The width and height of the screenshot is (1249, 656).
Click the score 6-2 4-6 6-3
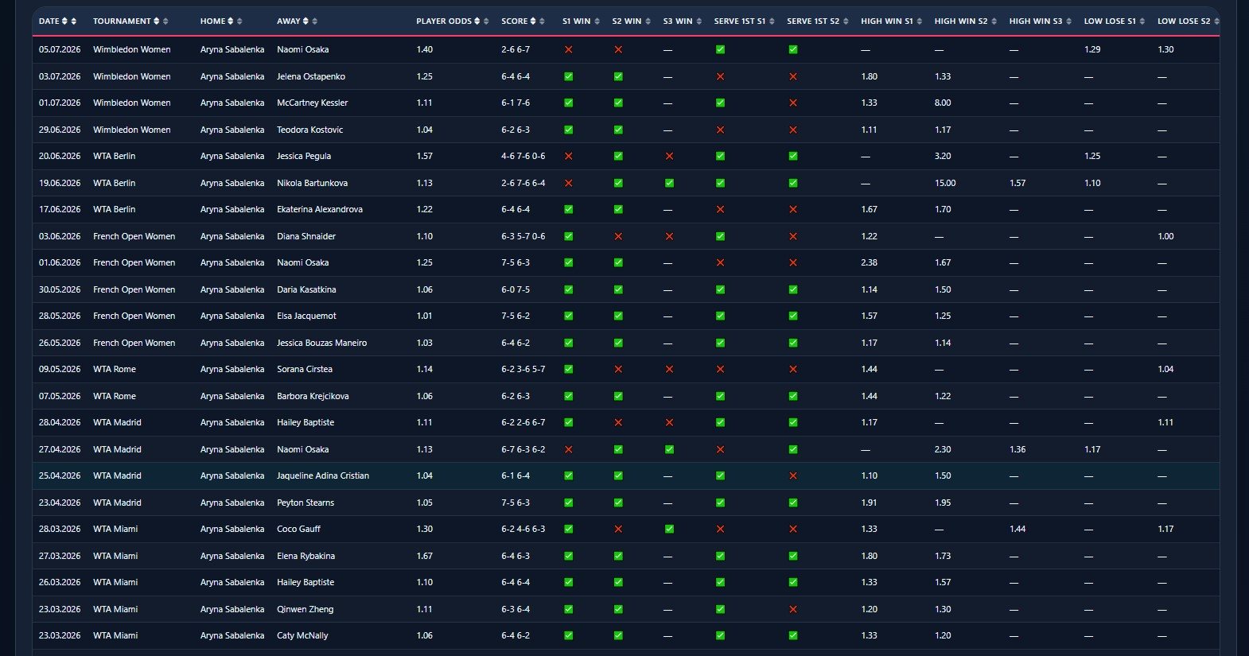[523, 529]
